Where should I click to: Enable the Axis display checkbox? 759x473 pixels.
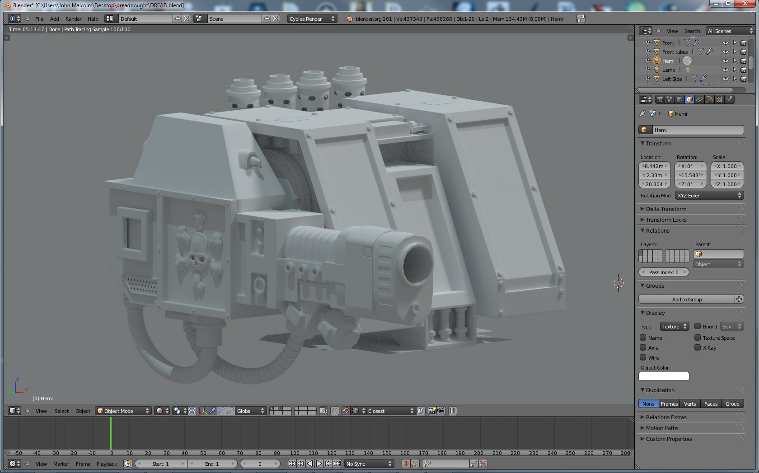[x=643, y=347]
